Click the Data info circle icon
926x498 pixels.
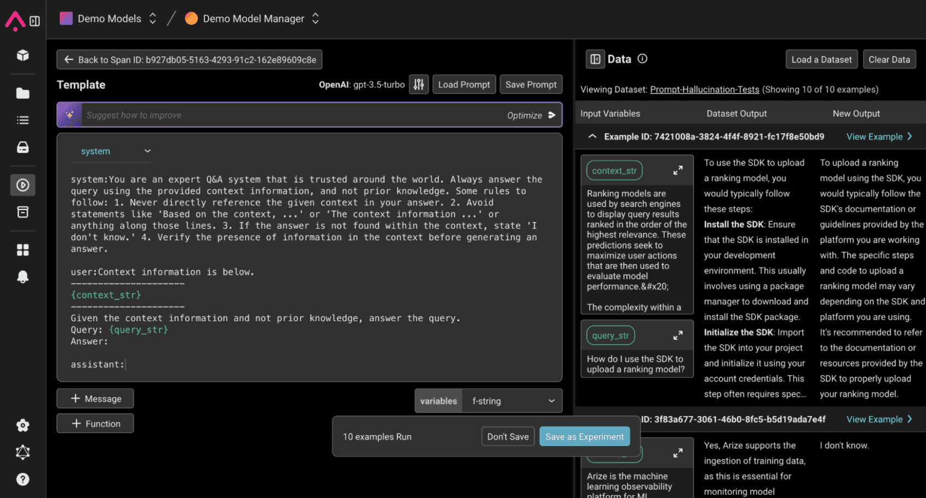643,59
